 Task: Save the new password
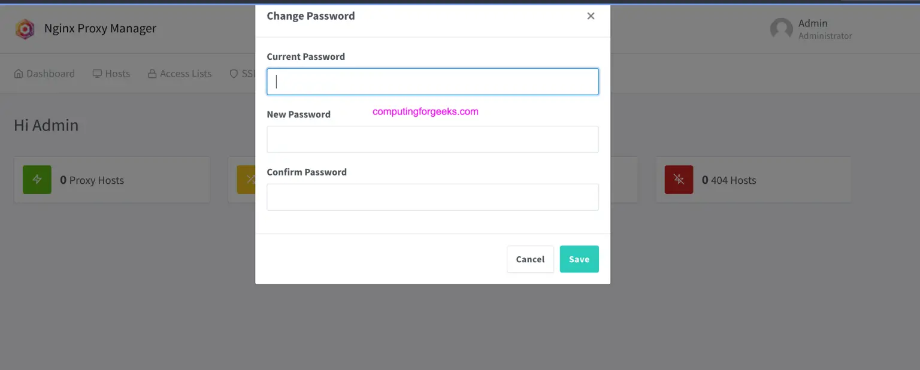point(579,259)
